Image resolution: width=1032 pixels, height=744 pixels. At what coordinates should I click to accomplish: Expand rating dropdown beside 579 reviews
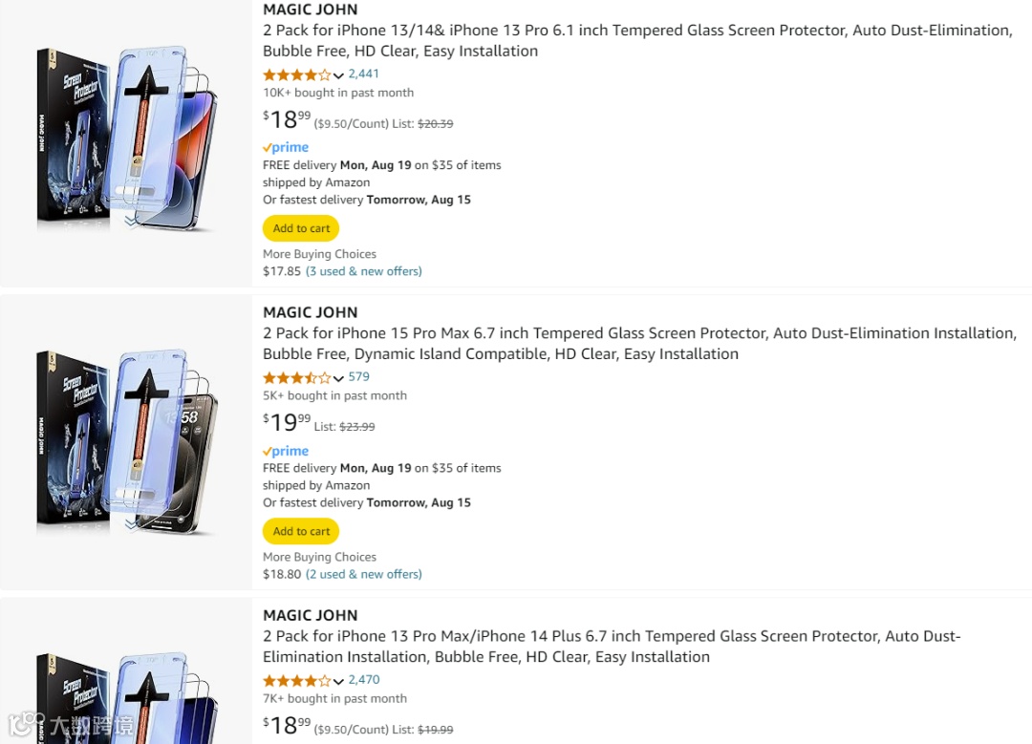[x=338, y=378]
